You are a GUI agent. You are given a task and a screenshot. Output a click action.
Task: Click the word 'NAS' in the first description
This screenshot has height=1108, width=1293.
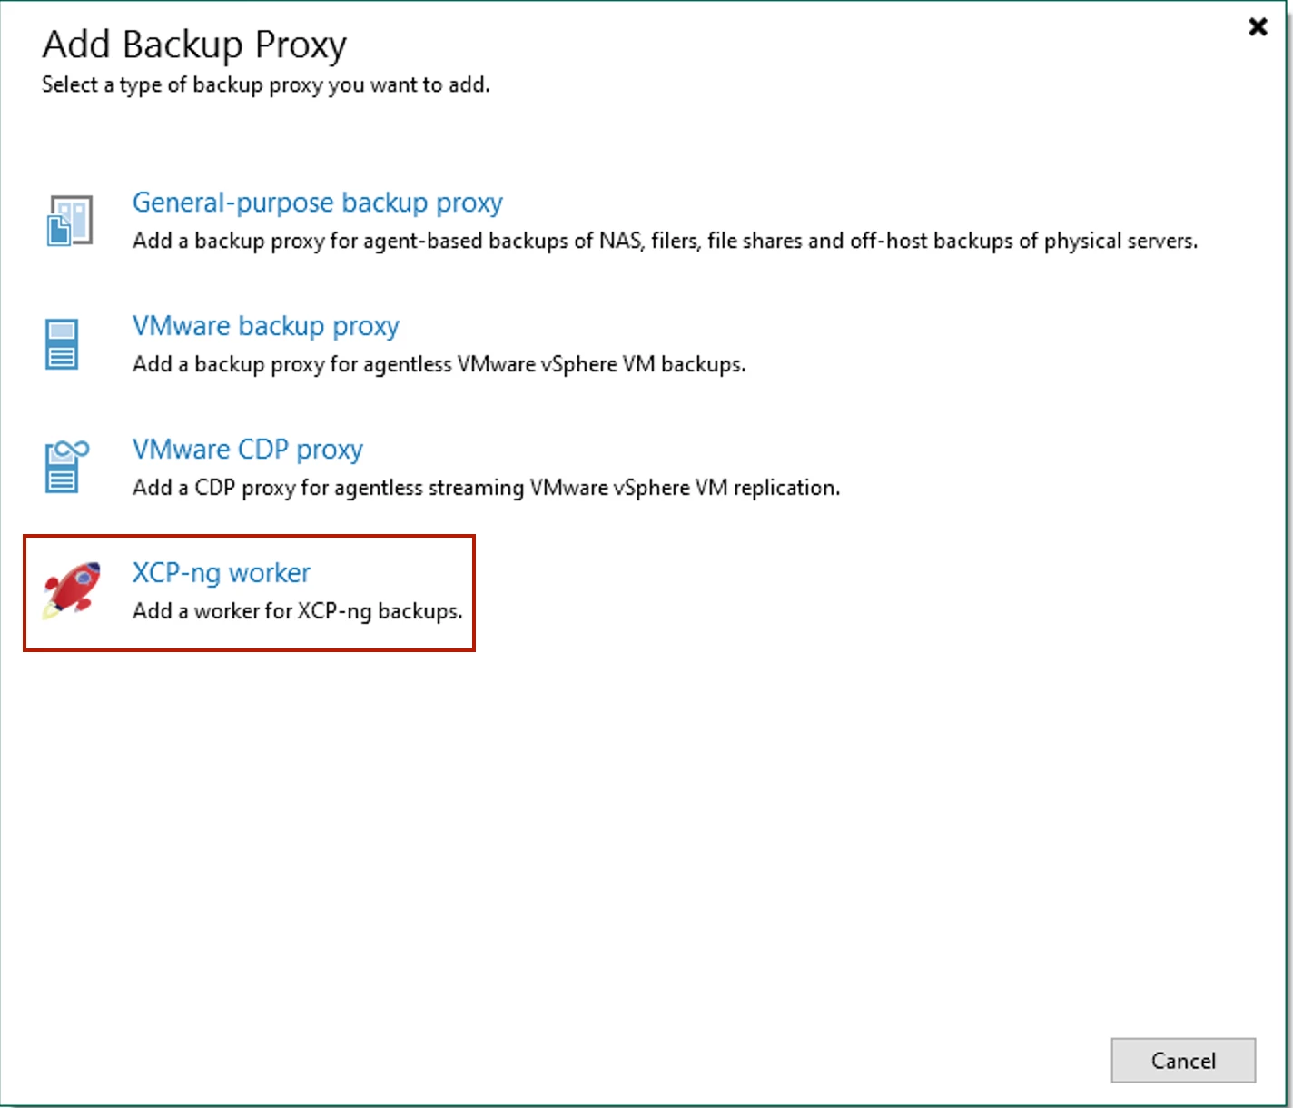pyautogui.click(x=619, y=242)
